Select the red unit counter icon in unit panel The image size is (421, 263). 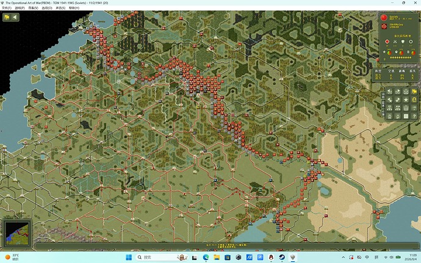pyautogui.click(x=384, y=26)
